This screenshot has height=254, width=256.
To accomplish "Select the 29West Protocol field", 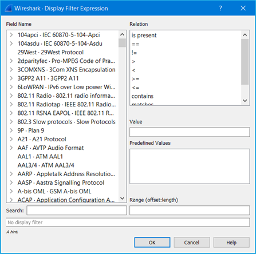I will [50, 52].
